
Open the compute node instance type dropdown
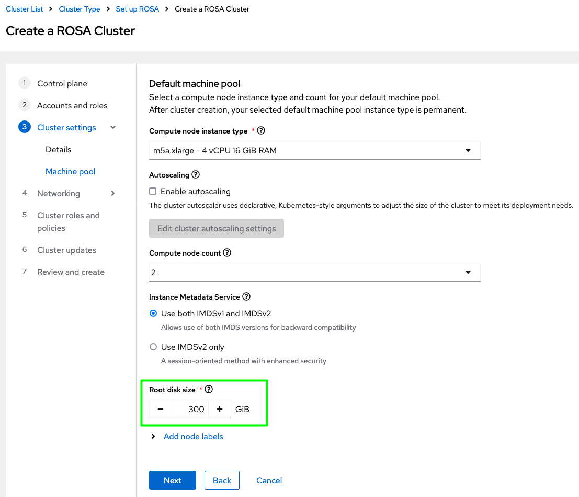coord(314,150)
